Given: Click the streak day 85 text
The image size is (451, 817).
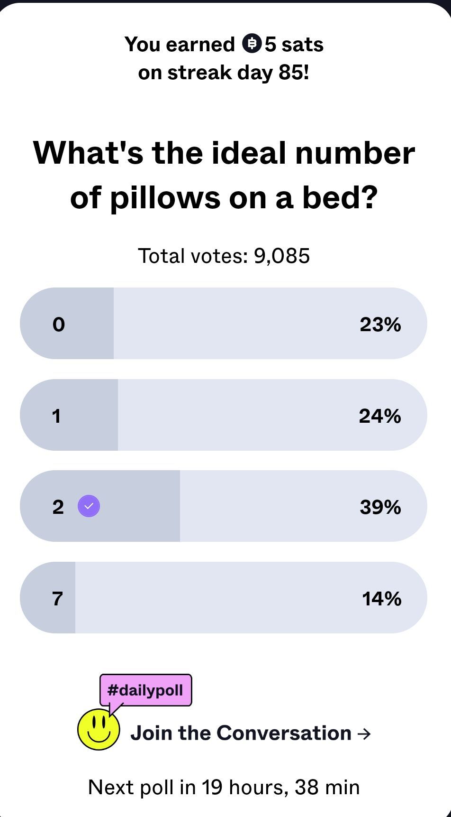Looking at the screenshot, I should (224, 73).
